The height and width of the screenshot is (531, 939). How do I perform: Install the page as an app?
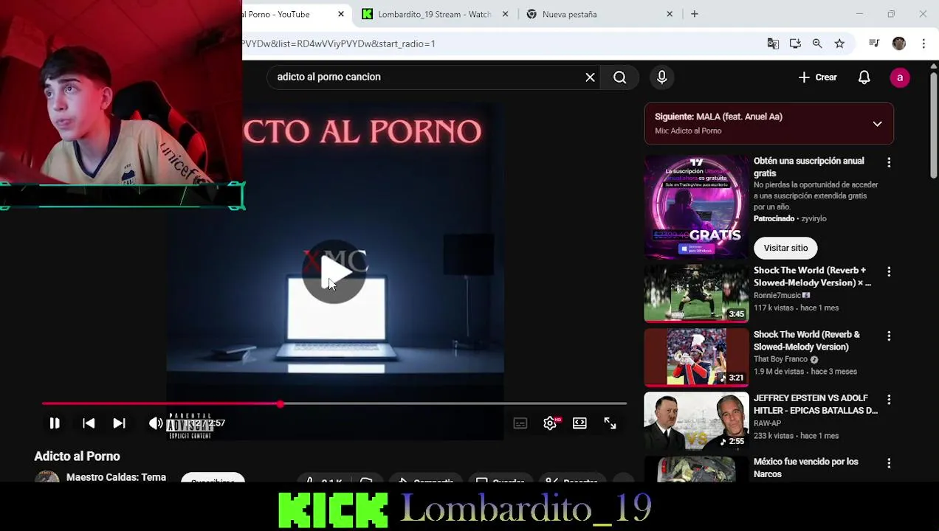tap(795, 44)
